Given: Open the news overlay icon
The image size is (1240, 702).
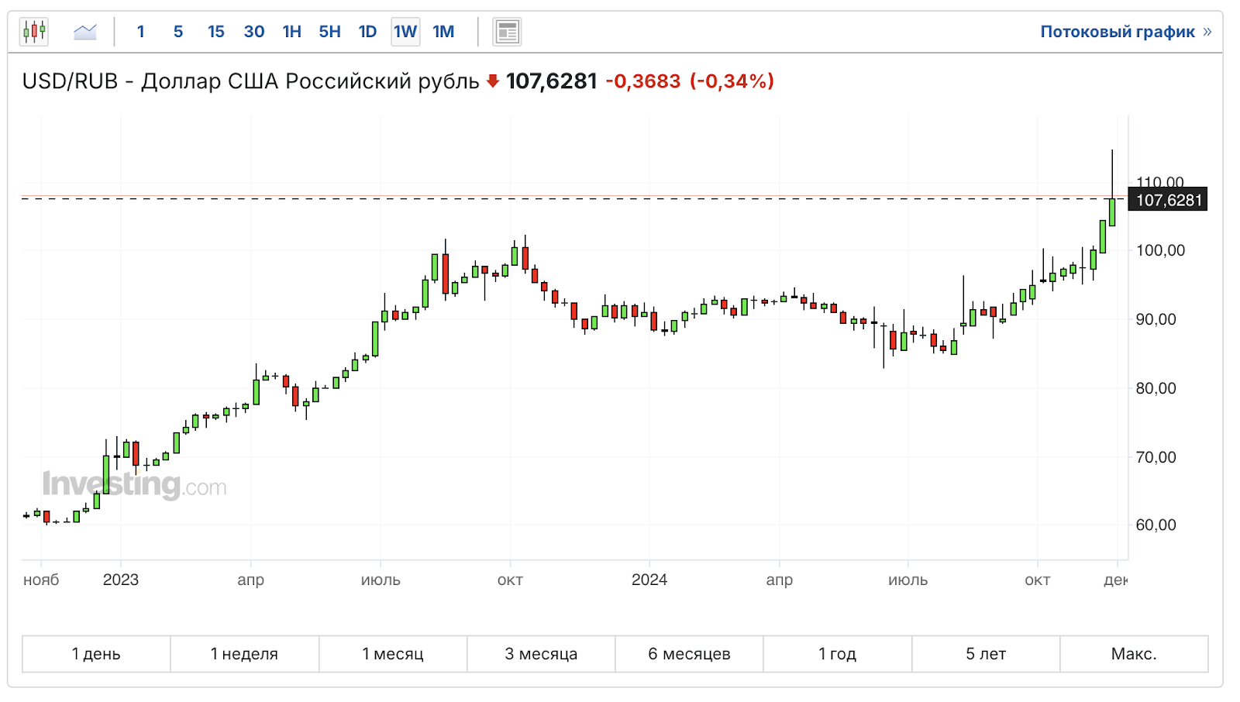Looking at the screenshot, I should (x=507, y=32).
